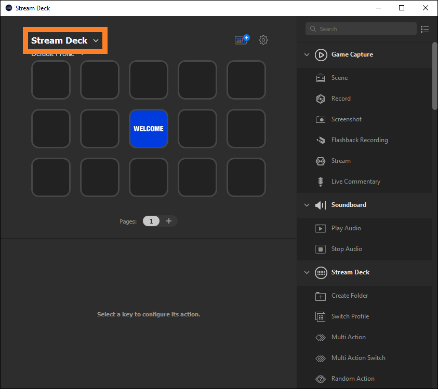This screenshot has width=438, height=389.
Task: Focus the actions Search field
Action: point(361,29)
